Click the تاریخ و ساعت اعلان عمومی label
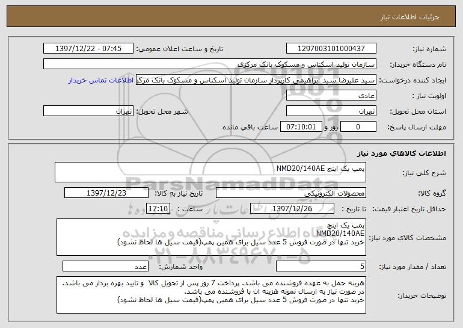463x328 pixels. pyautogui.click(x=180, y=49)
